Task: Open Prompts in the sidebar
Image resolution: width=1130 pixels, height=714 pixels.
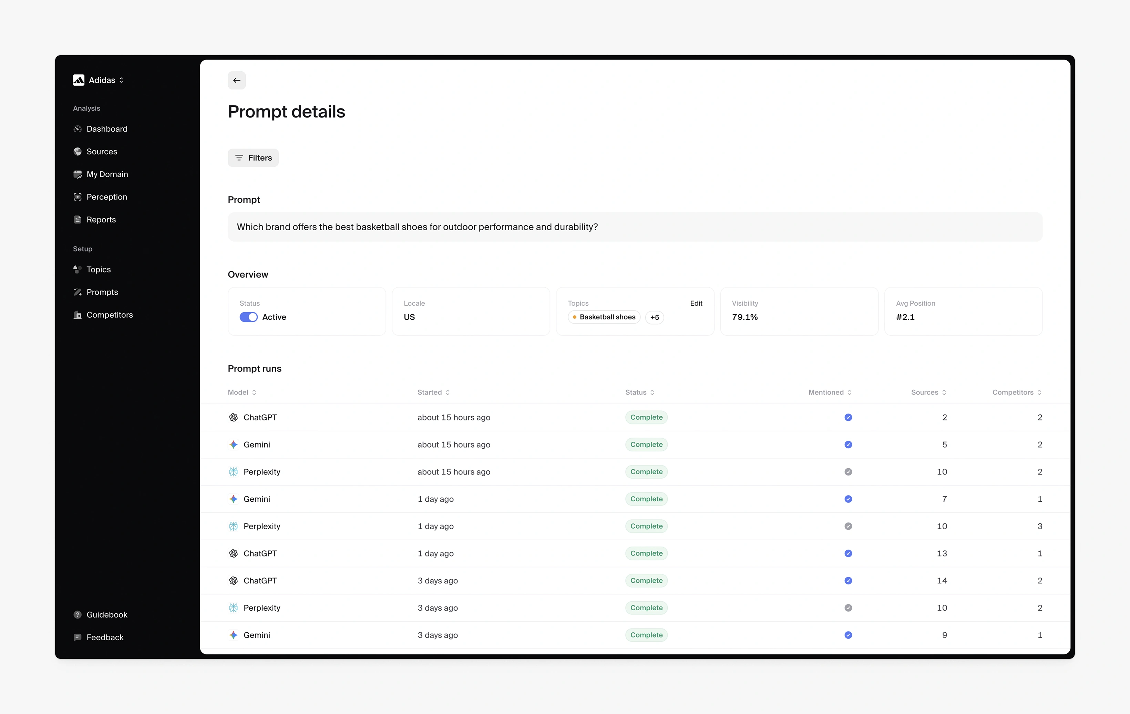Action: point(102,292)
